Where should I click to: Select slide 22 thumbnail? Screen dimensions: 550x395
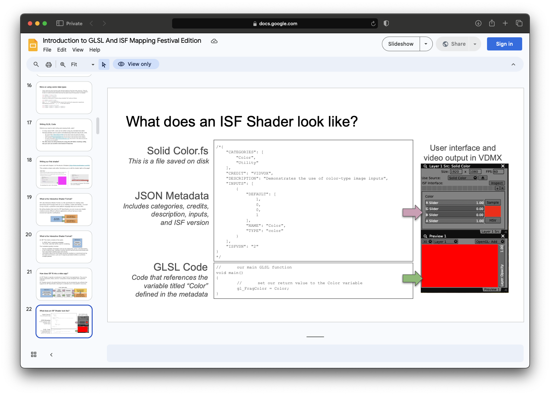coord(64,321)
